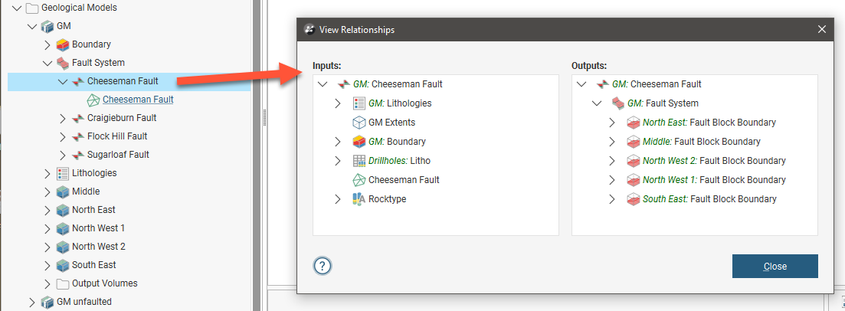Screen dimensions: 845x311
Task: Collapse the Fault System node in project tree
Action: (47, 63)
